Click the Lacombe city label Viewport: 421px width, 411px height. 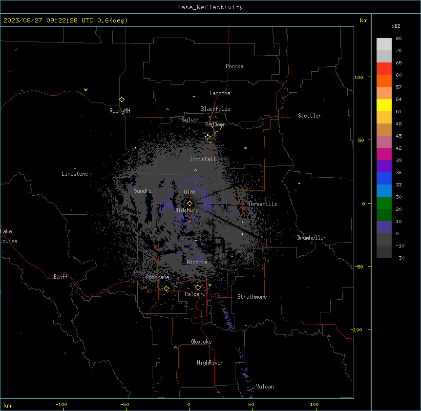pyautogui.click(x=220, y=93)
